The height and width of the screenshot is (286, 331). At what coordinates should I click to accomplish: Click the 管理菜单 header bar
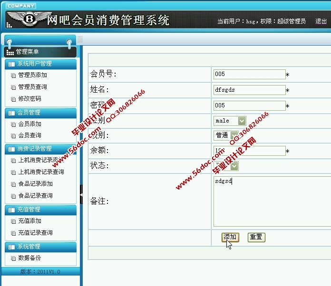click(x=40, y=52)
